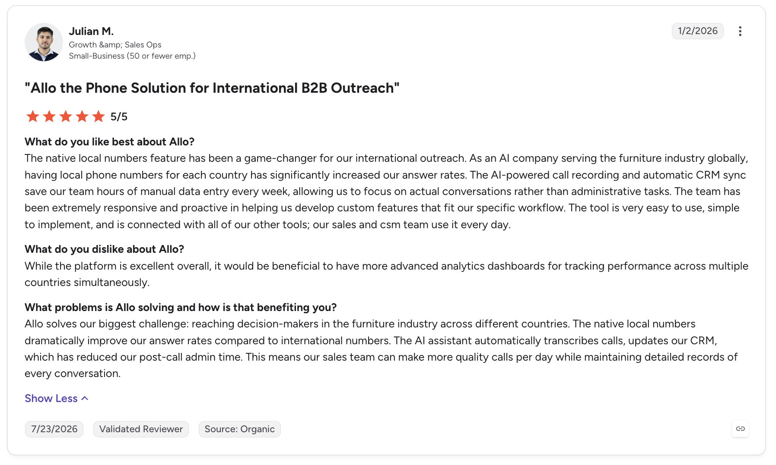Collapse review using the up chevron

(85, 399)
